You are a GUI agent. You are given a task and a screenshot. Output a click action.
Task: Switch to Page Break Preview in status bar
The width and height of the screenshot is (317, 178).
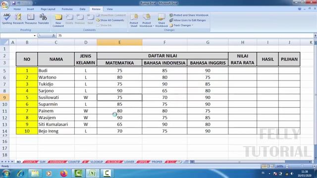point(272,166)
